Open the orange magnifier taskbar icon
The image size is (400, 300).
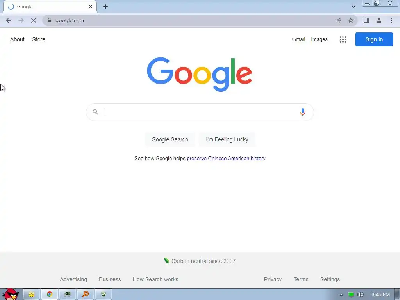pos(86,295)
